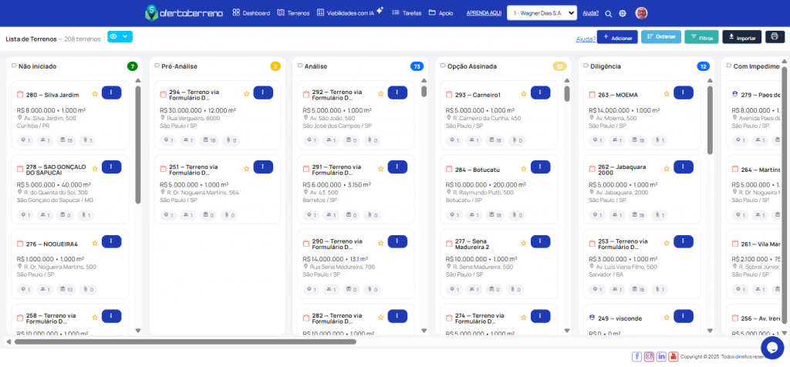The image size is (790, 367).
Task: Open the 280 – Silva Jardim card title
Action: (x=52, y=95)
